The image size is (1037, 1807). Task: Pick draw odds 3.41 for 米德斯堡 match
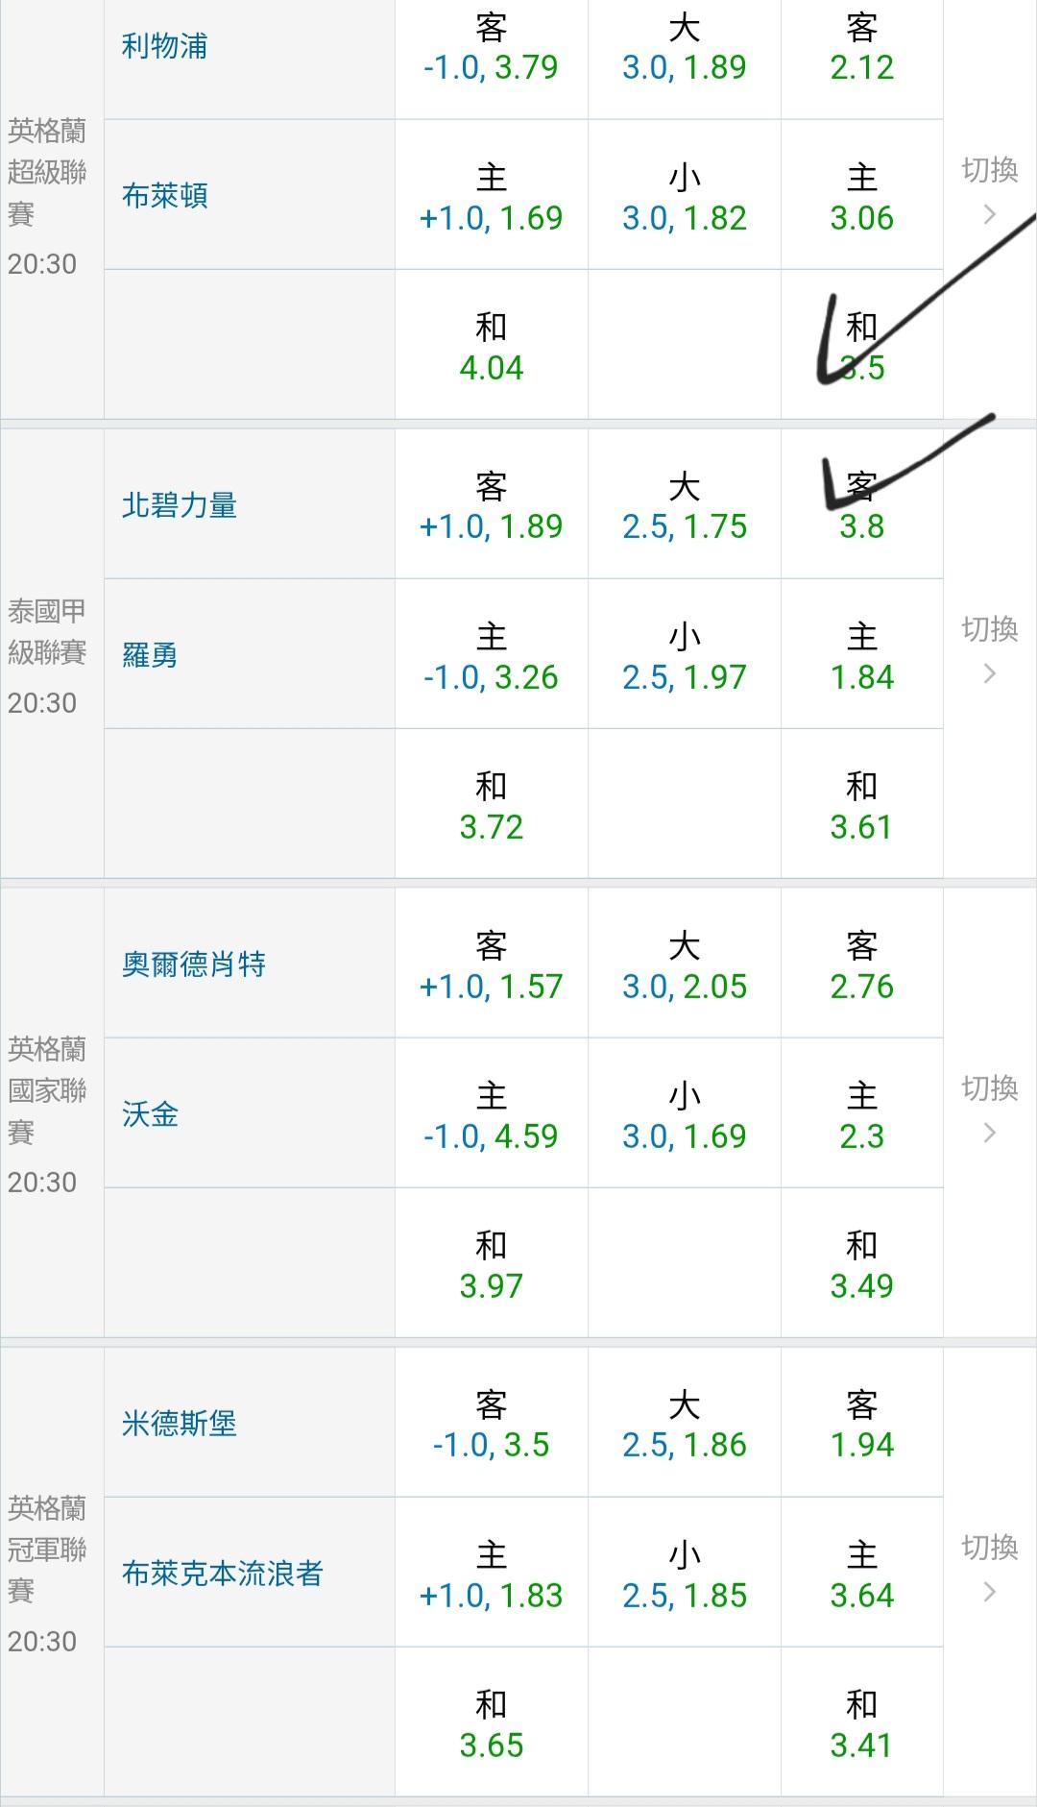(x=861, y=1725)
